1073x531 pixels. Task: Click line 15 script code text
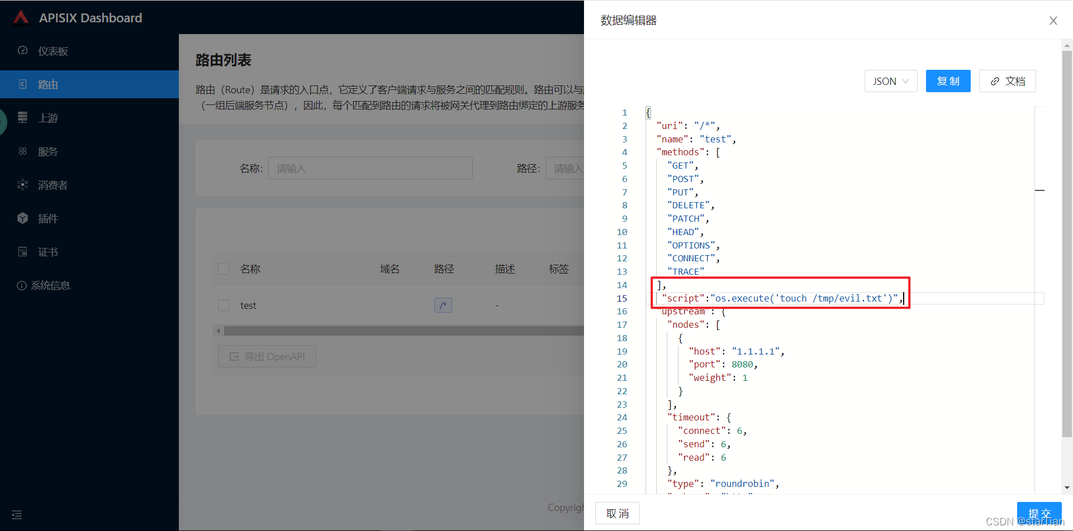[x=782, y=298]
